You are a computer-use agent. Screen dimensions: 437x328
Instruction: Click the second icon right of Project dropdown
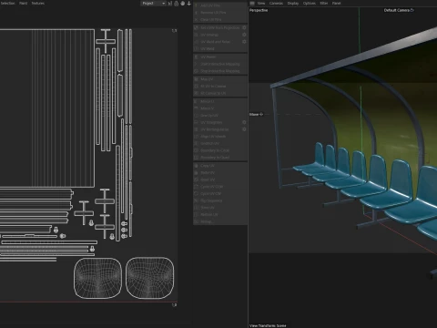(x=177, y=4)
